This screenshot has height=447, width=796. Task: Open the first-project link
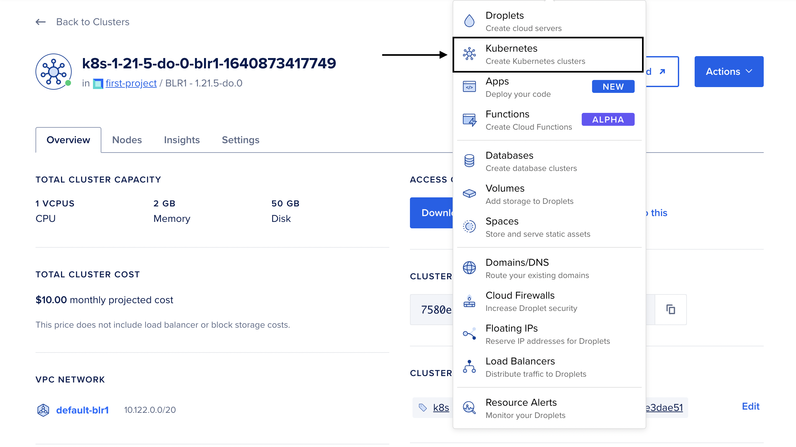(x=131, y=83)
